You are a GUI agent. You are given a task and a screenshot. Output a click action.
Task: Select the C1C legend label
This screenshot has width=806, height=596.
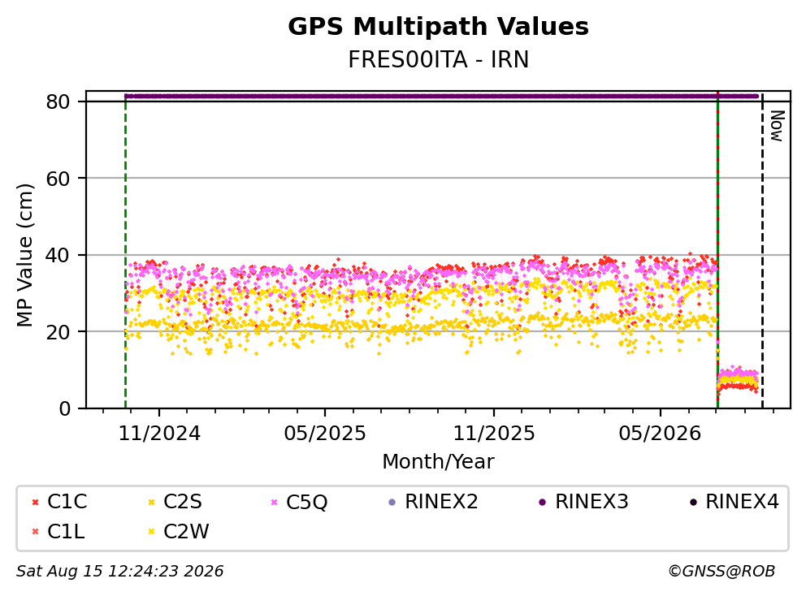[x=67, y=502]
